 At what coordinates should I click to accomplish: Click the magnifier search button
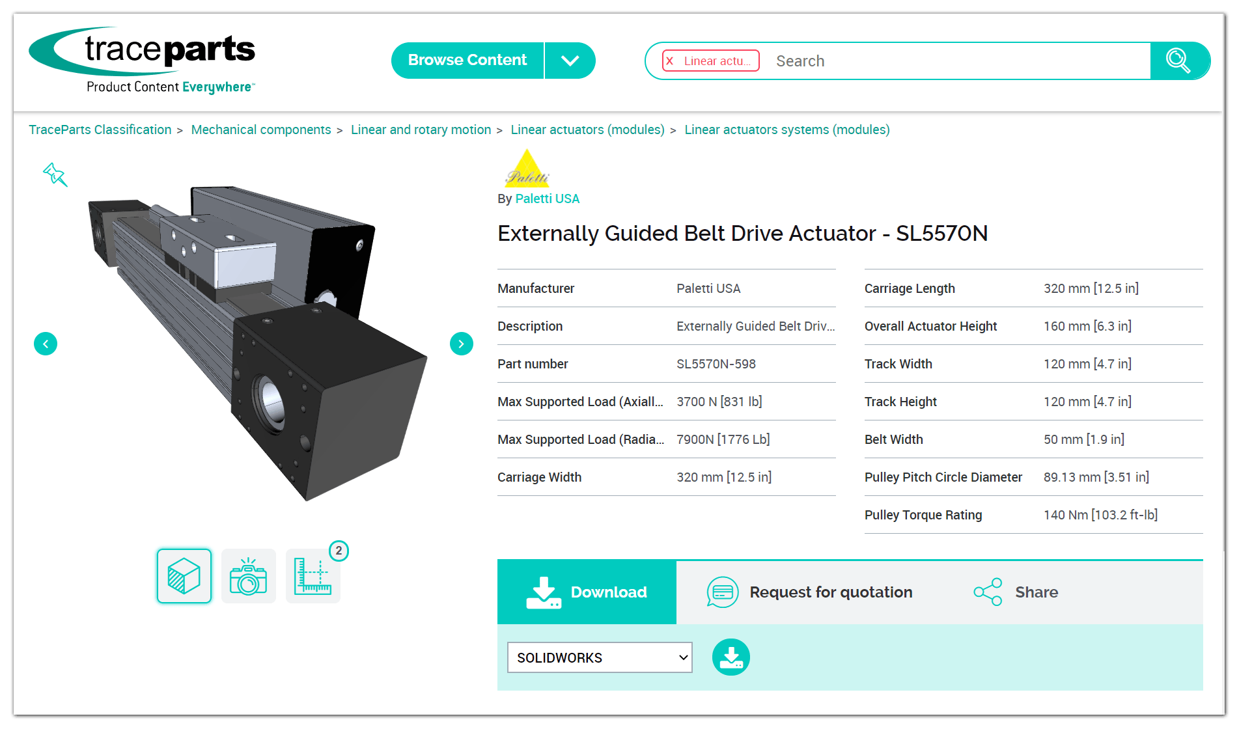point(1180,61)
